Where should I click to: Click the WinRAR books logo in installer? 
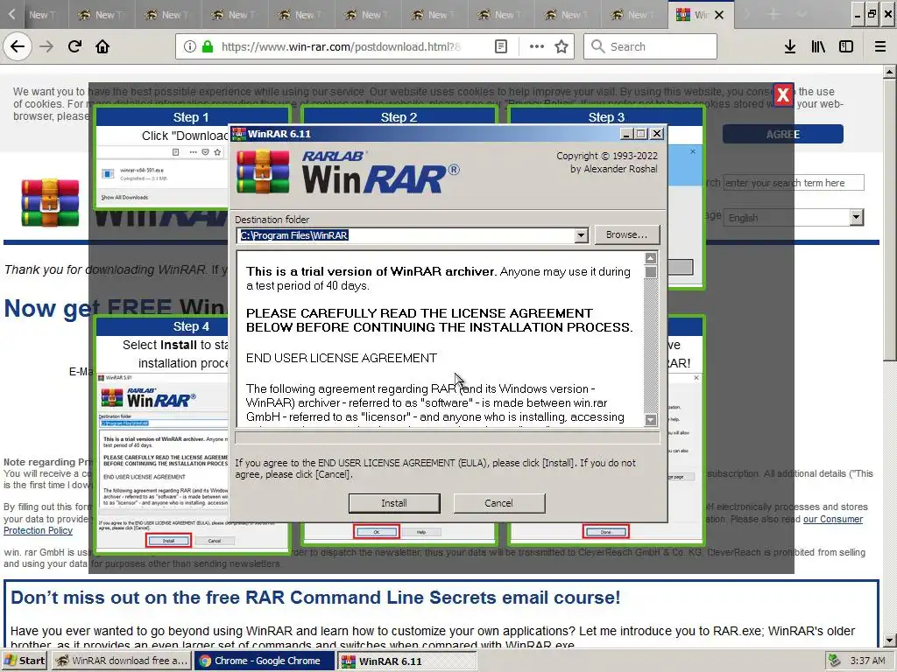263,172
